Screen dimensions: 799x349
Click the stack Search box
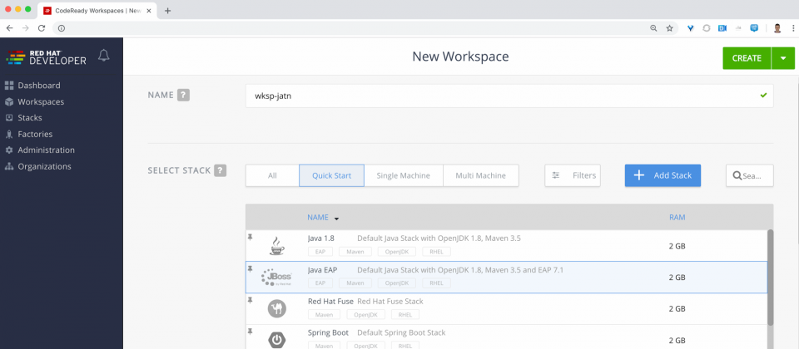pos(750,175)
